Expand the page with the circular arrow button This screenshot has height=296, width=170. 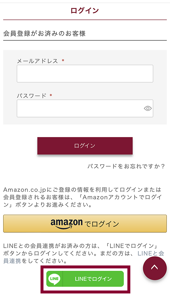point(155,268)
